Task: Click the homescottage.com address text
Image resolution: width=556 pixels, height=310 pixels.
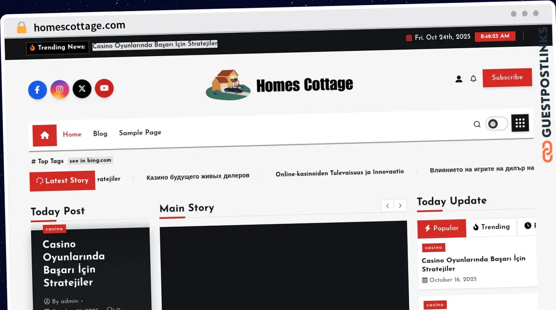Action: pyautogui.click(x=80, y=27)
